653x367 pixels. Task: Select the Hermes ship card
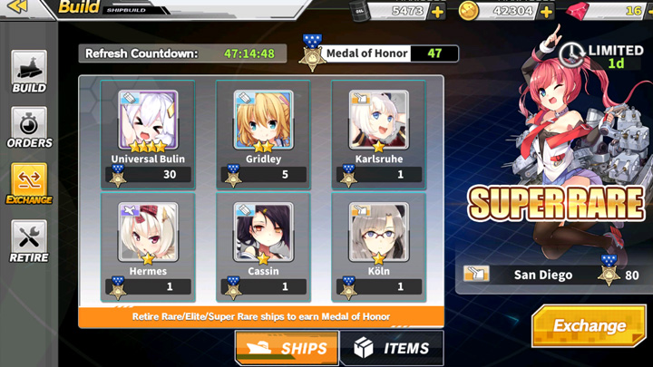pyautogui.click(x=148, y=247)
